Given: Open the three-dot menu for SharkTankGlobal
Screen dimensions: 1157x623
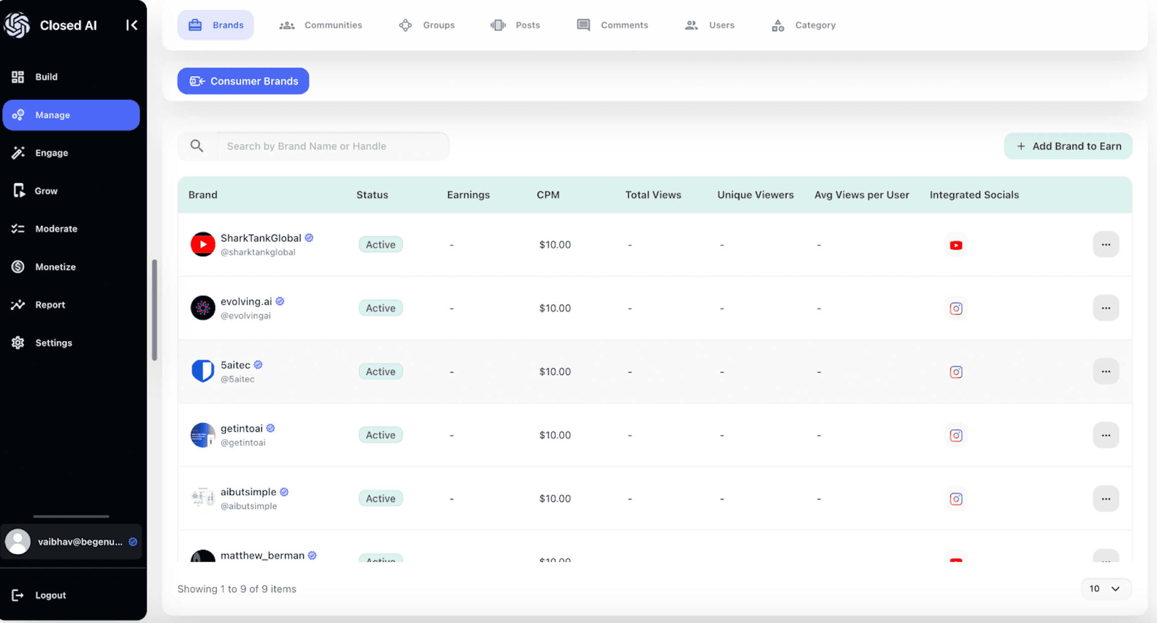Looking at the screenshot, I should (1105, 245).
